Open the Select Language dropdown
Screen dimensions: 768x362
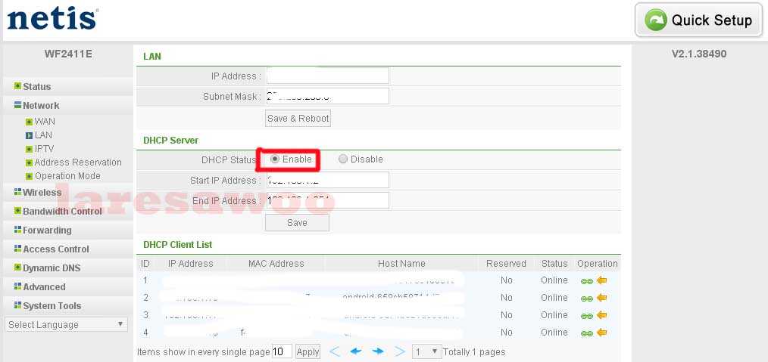coord(67,325)
